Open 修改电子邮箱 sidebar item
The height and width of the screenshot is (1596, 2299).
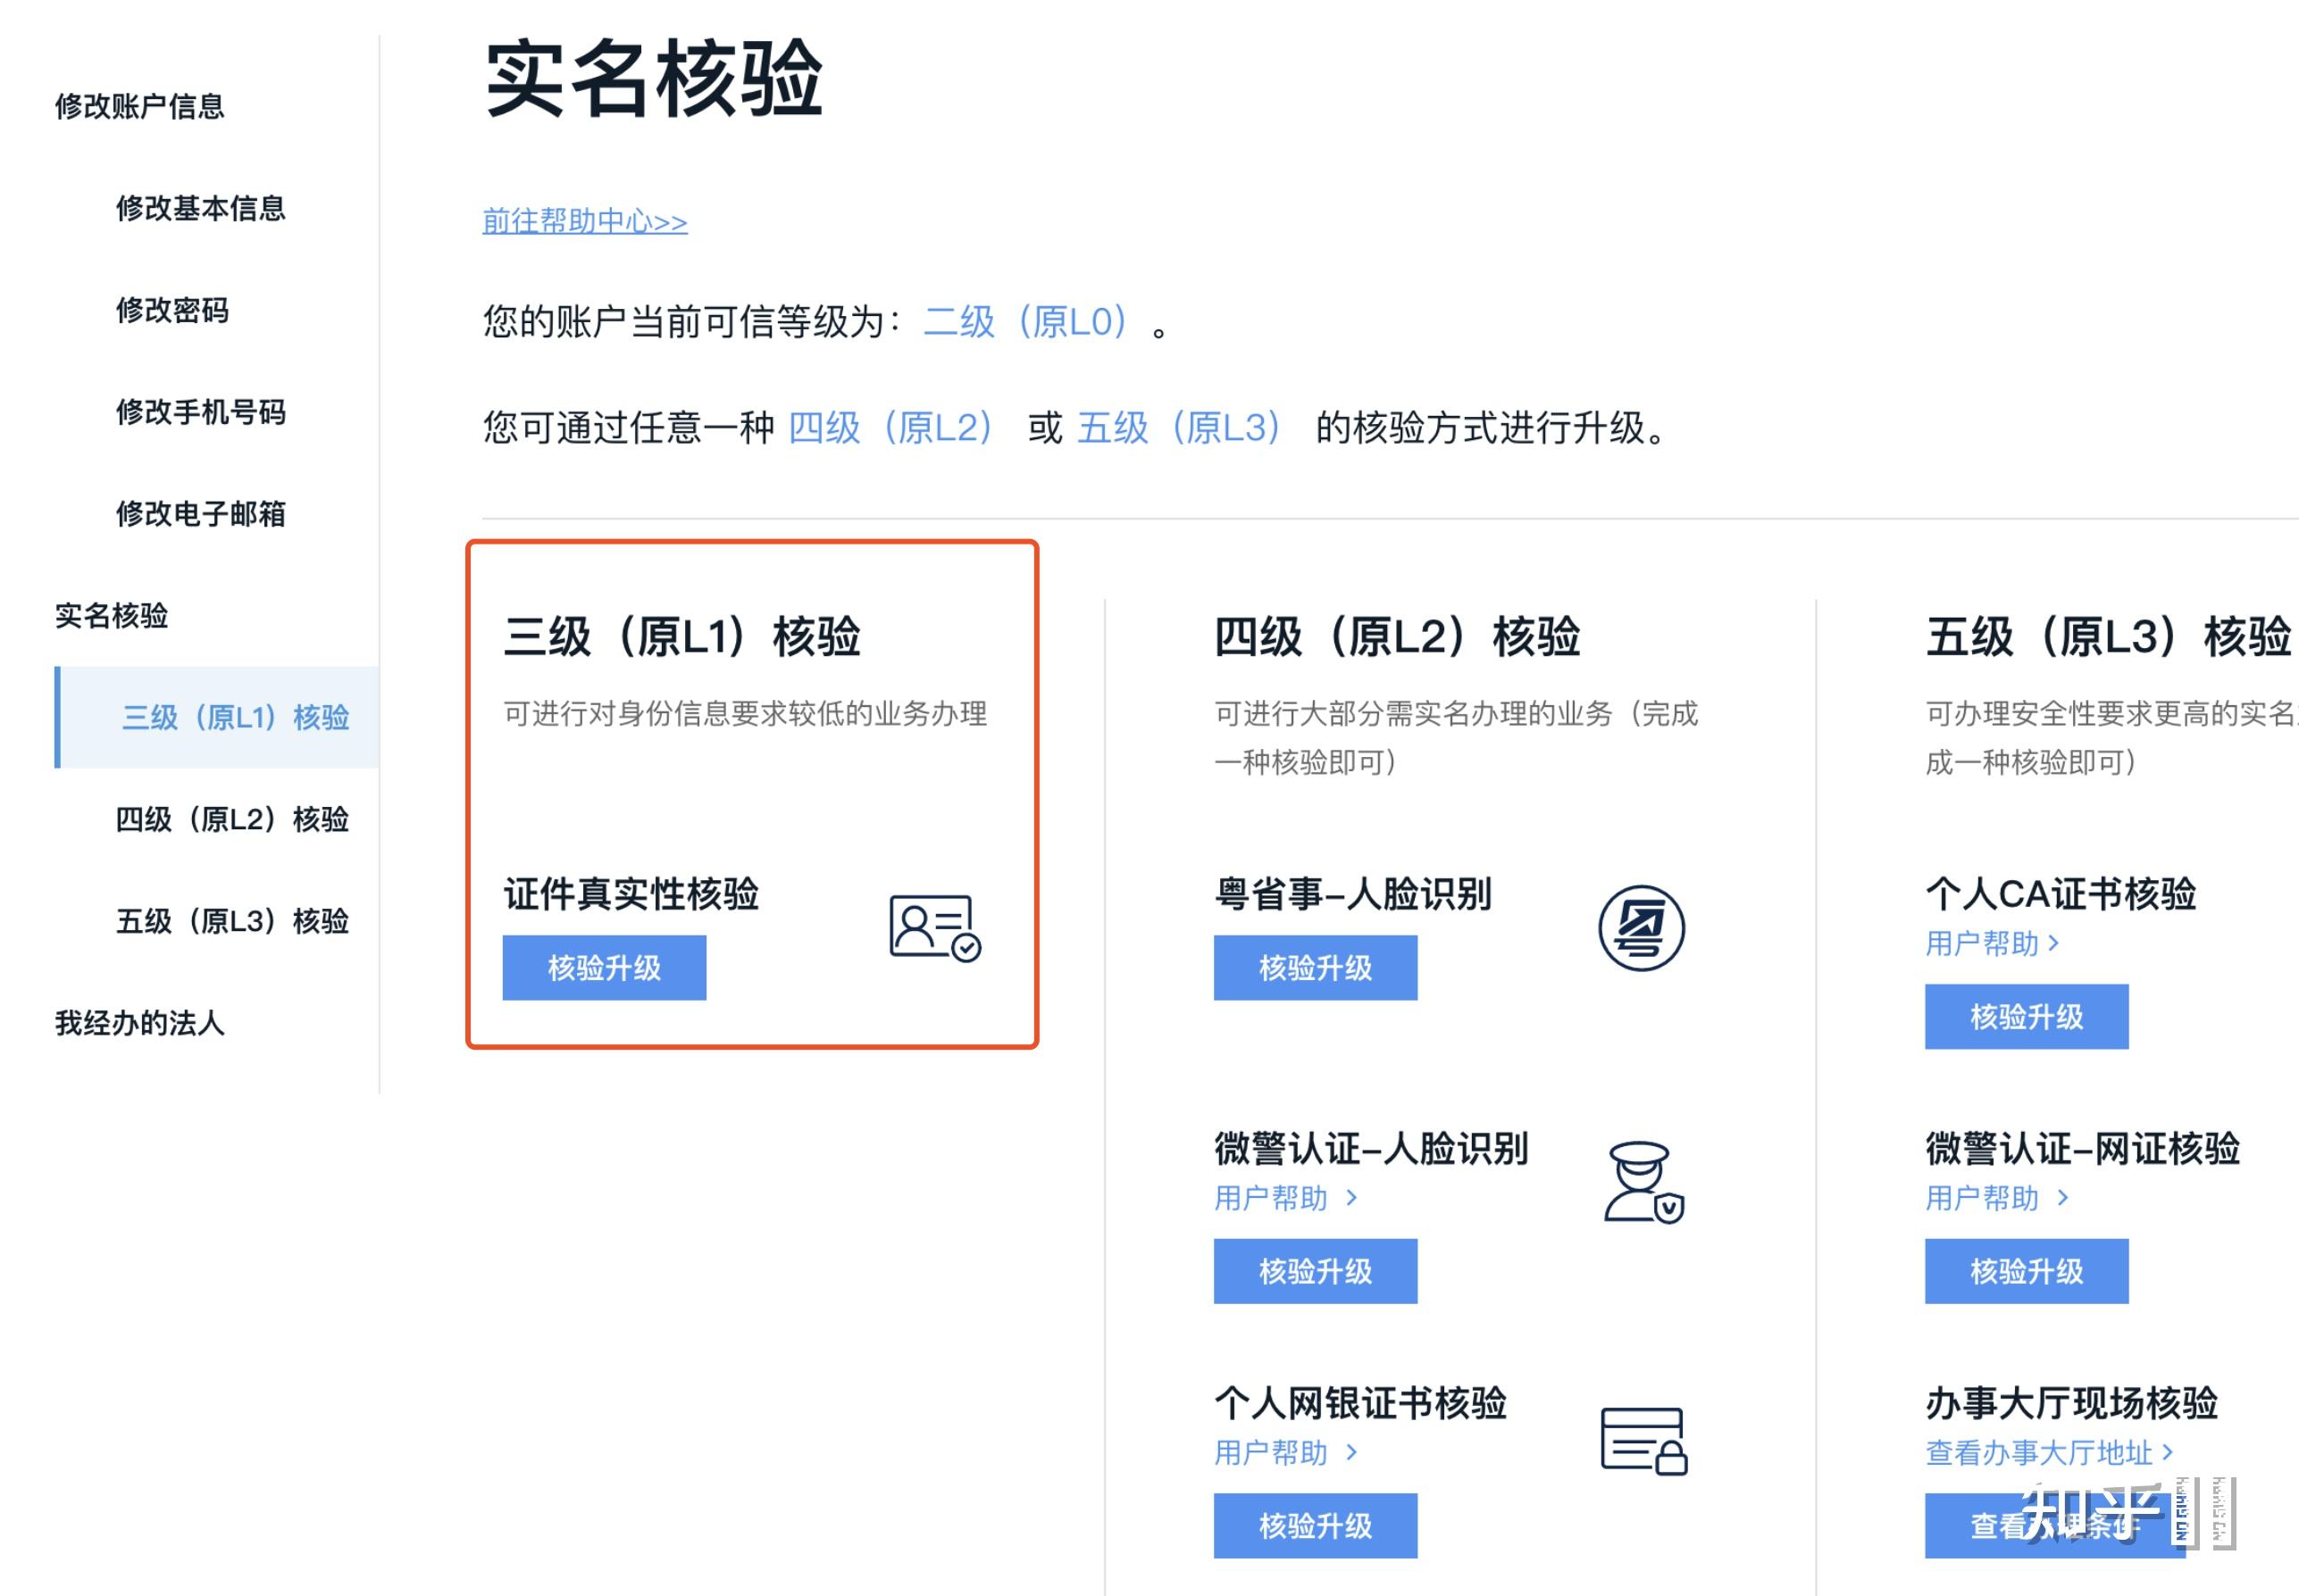(x=200, y=514)
